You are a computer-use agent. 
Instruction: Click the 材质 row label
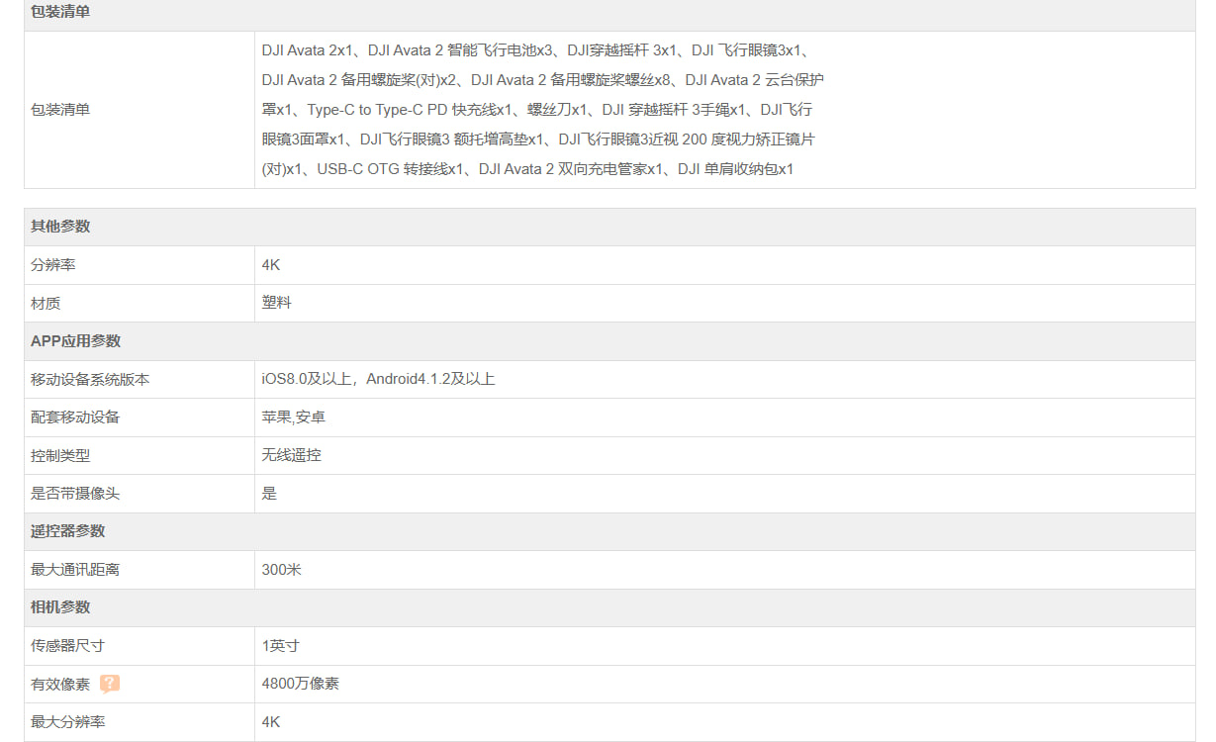[46, 303]
